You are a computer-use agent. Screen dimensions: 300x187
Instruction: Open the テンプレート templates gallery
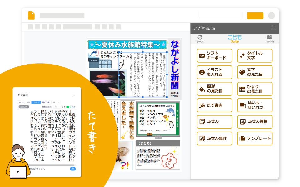[255, 138]
